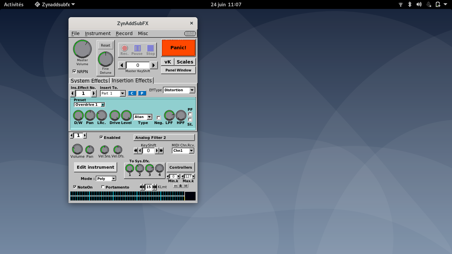452x254 pixels.
Task: Click the Edit instrument button
Action: point(95,167)
